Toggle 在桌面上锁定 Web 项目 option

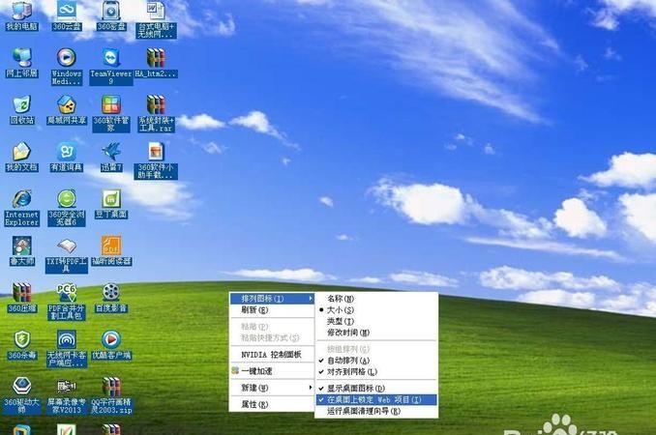[x=377, y=399]
